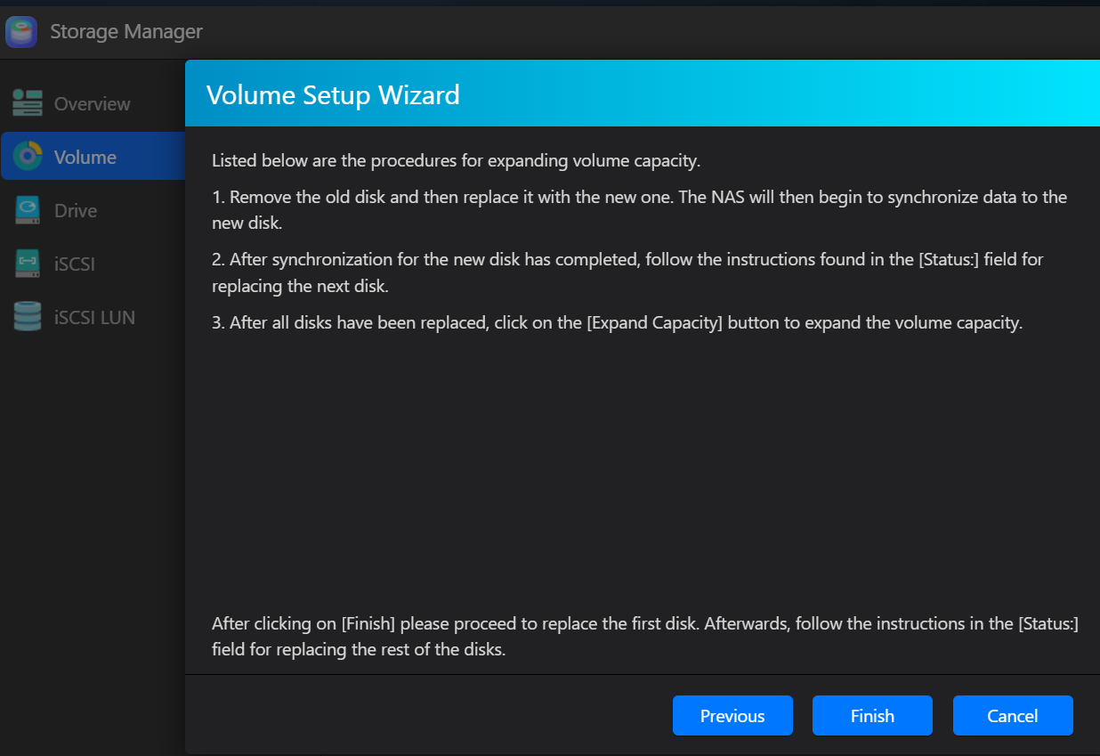Open the Overview section label
Viewport: 1100px width, 756px height.
(x=92, y=104)
